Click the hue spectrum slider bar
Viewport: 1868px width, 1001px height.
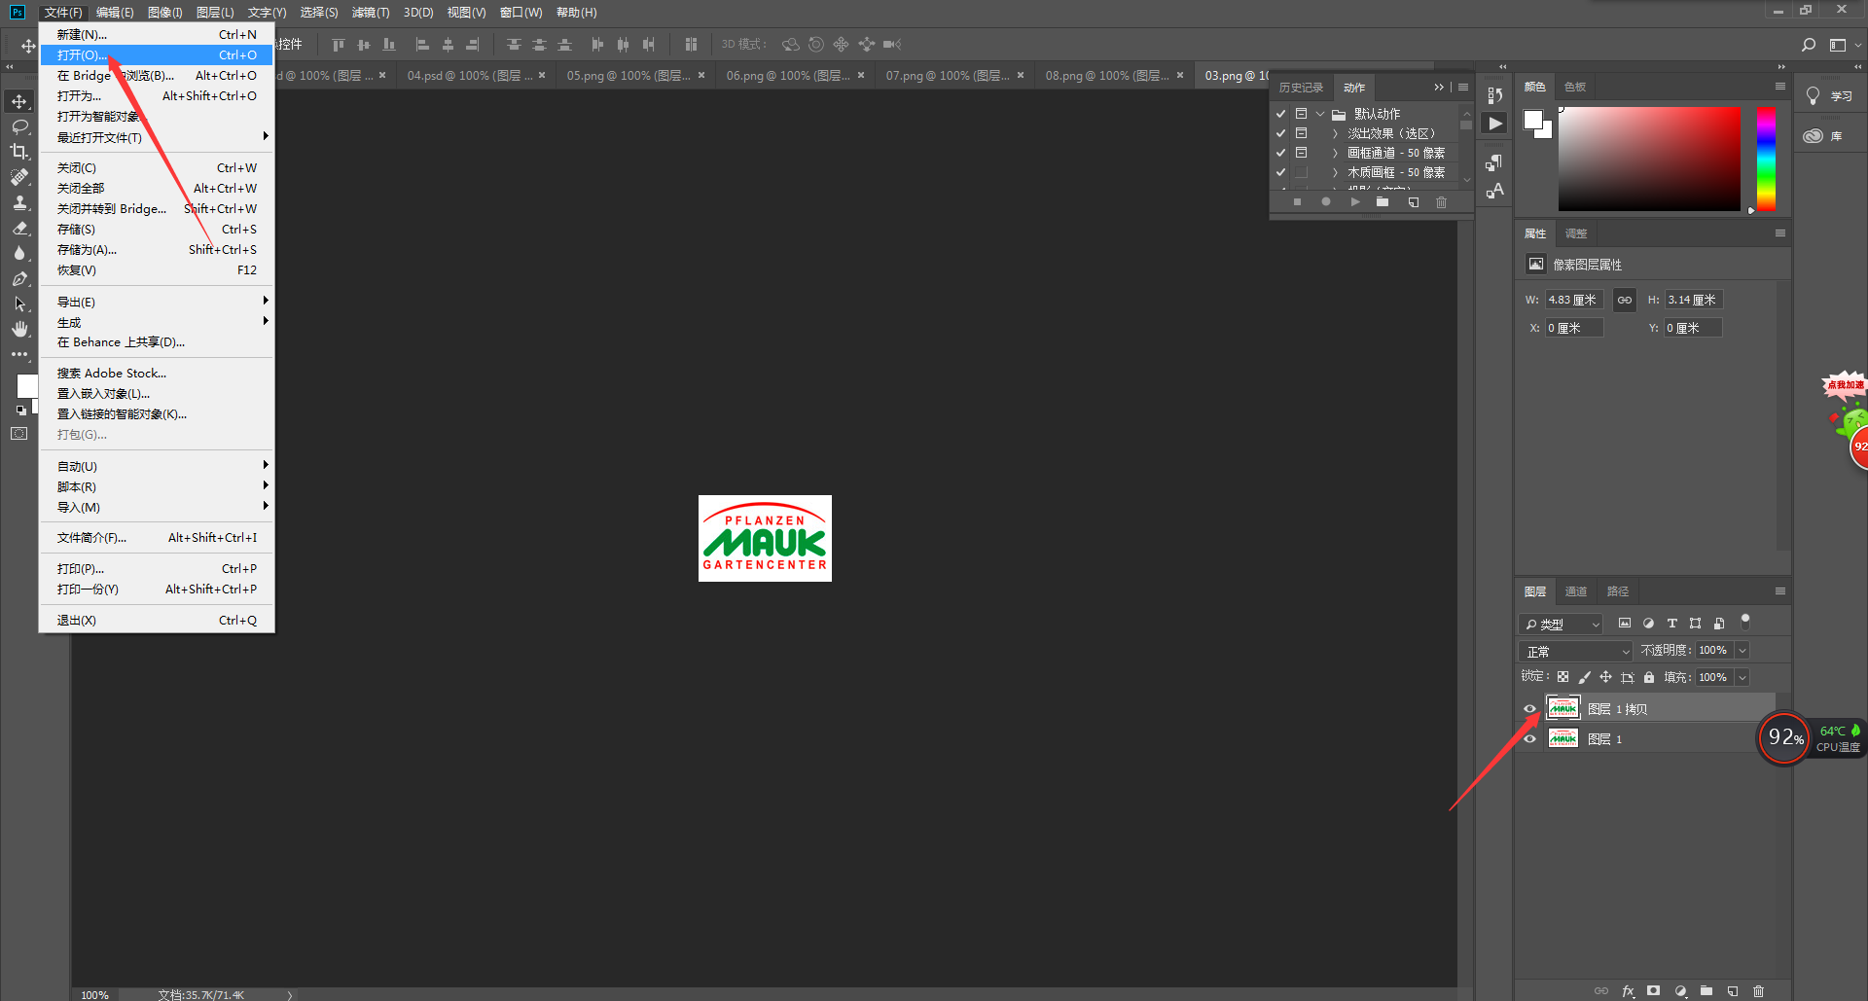(1766, 159)
